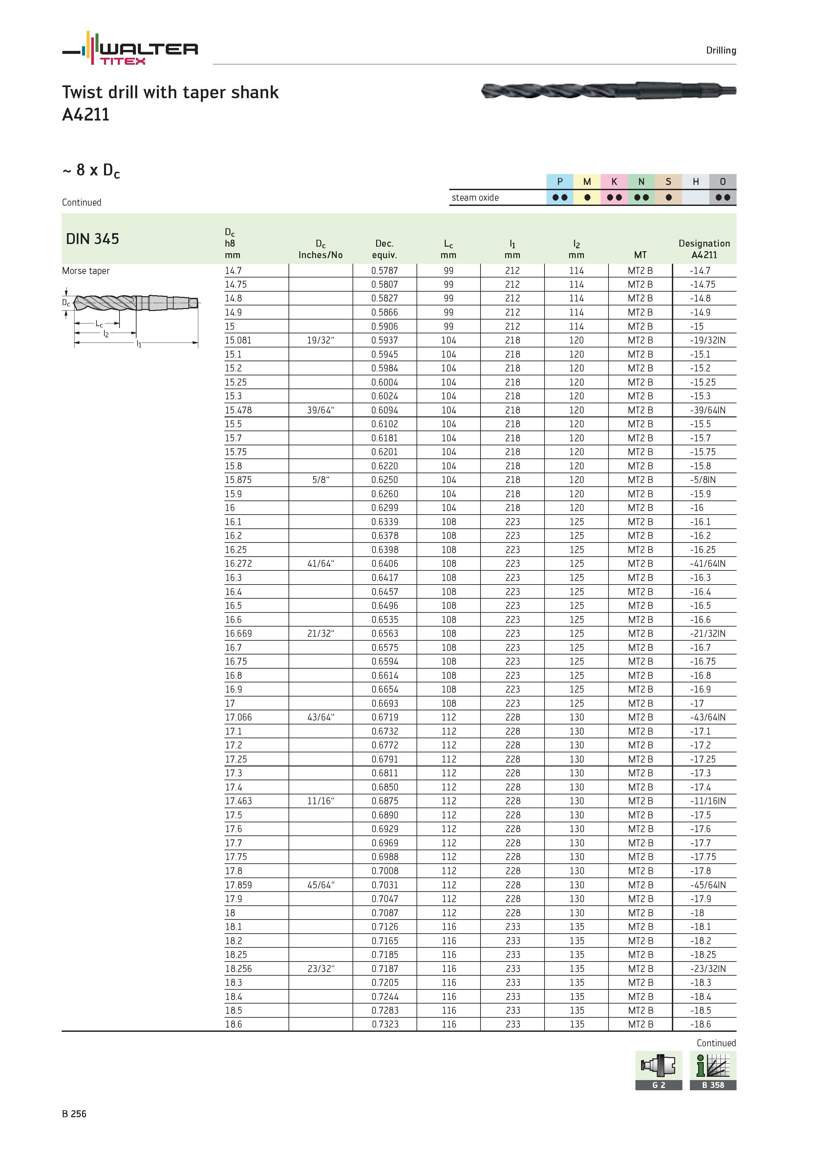Select the inch size cell '11/16"'
The image size is (814, 1152).
pyautogui.click(x=320, y=801)
